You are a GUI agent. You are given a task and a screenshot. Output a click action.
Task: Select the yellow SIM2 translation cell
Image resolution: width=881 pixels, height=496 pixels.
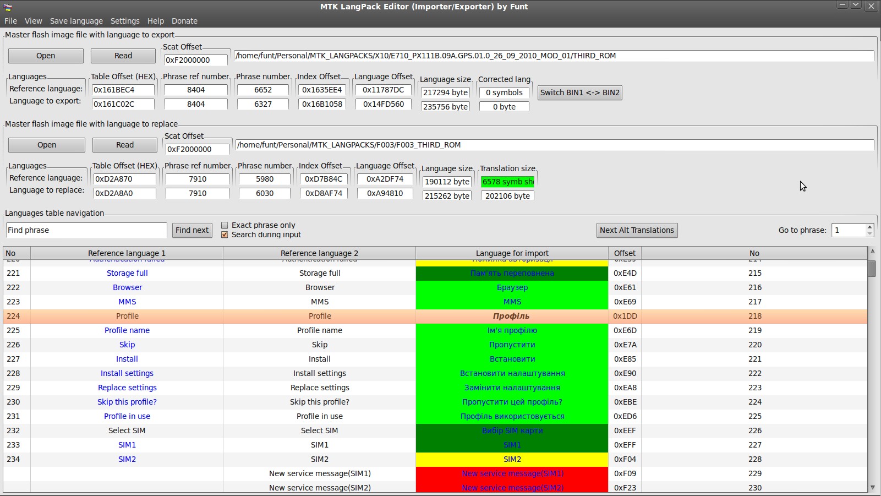coord(512,459)
